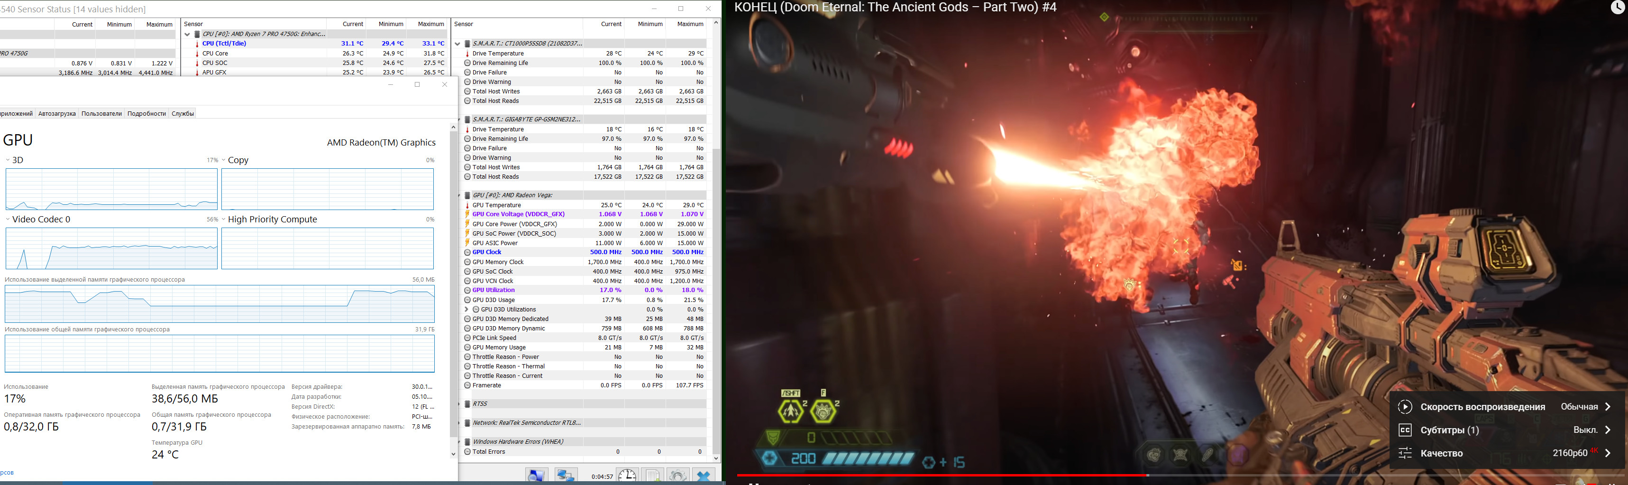Click the chip icon beside the CPU [#0] Ryzen group
The image size is (1628, 485).
point(197,34)
